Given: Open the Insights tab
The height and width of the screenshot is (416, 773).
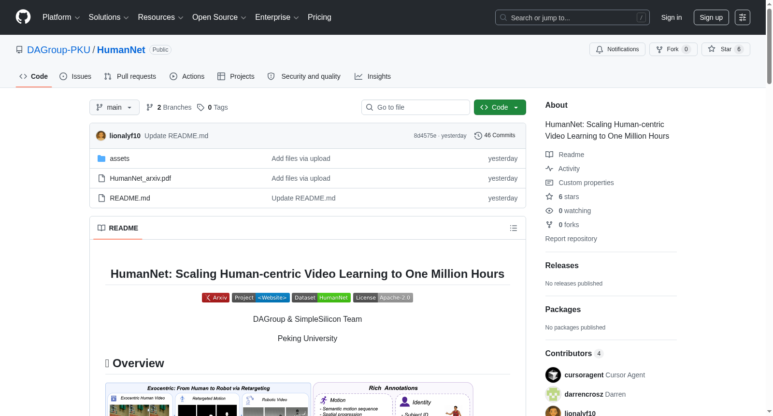Looking at the screenshot, I should [x=372, y=76].
